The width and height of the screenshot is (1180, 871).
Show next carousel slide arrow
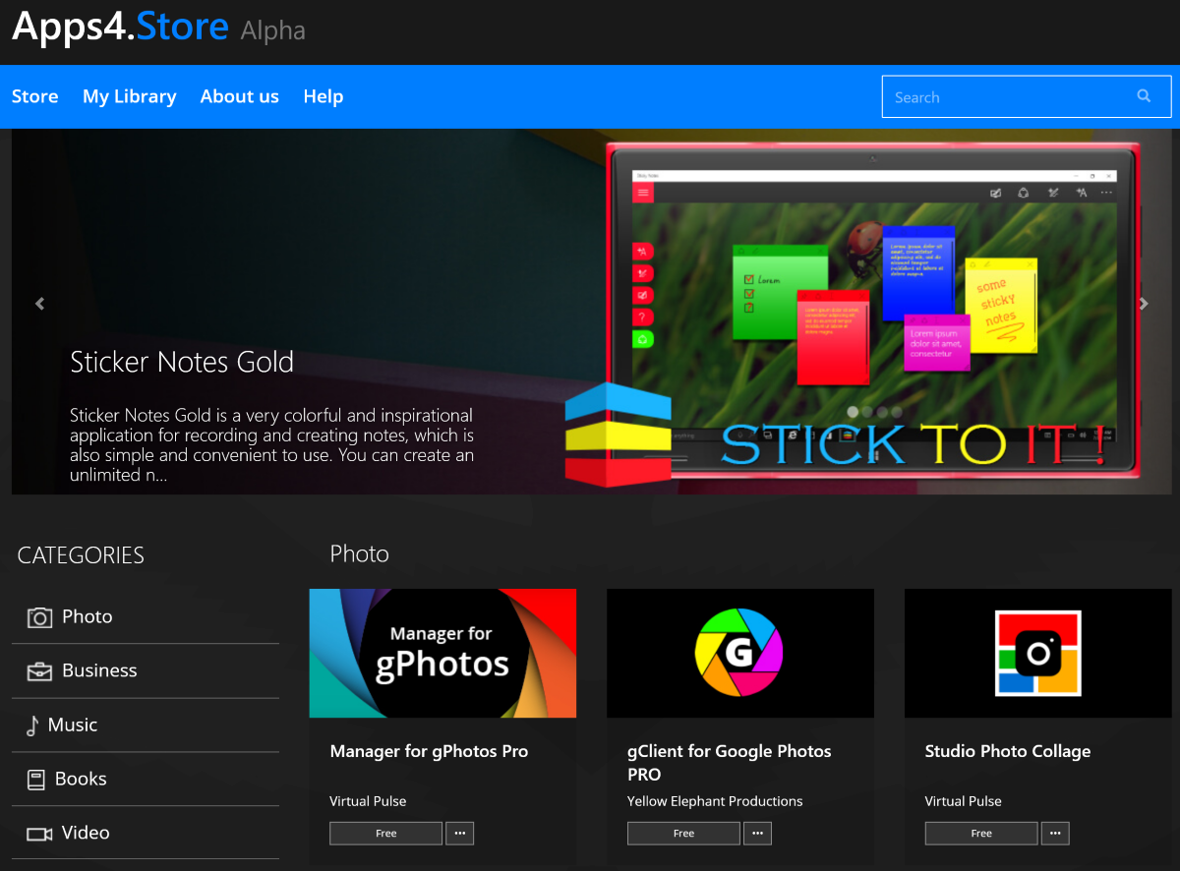[1144, 304]
